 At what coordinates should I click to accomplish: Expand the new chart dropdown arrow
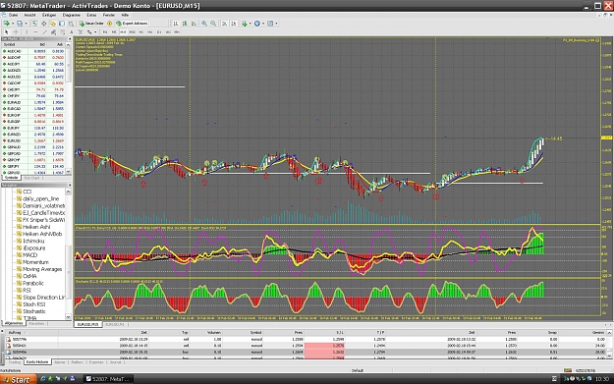click(13, 24)
